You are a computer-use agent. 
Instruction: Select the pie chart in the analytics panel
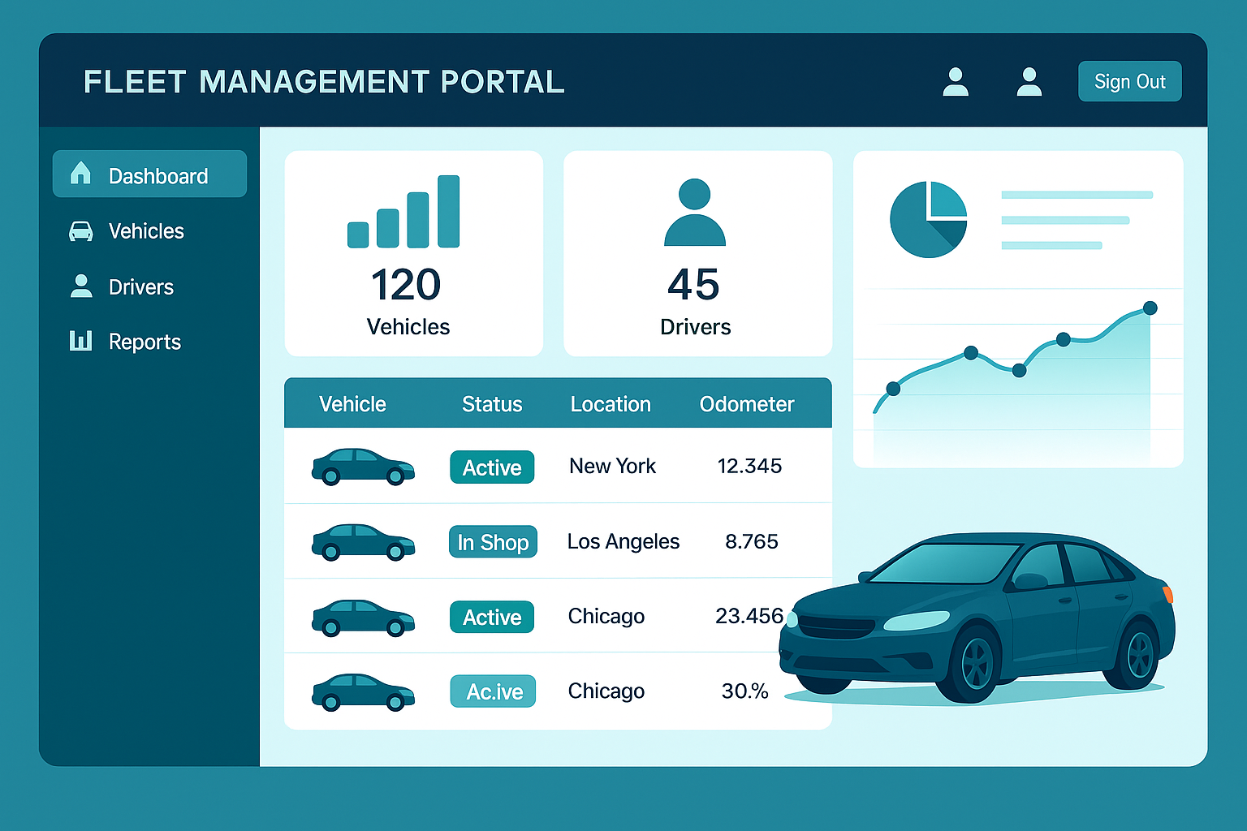pos(928,217)
